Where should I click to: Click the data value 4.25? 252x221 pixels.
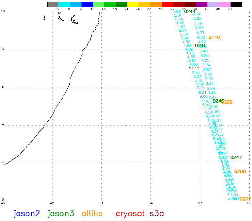tap(205, 61)
